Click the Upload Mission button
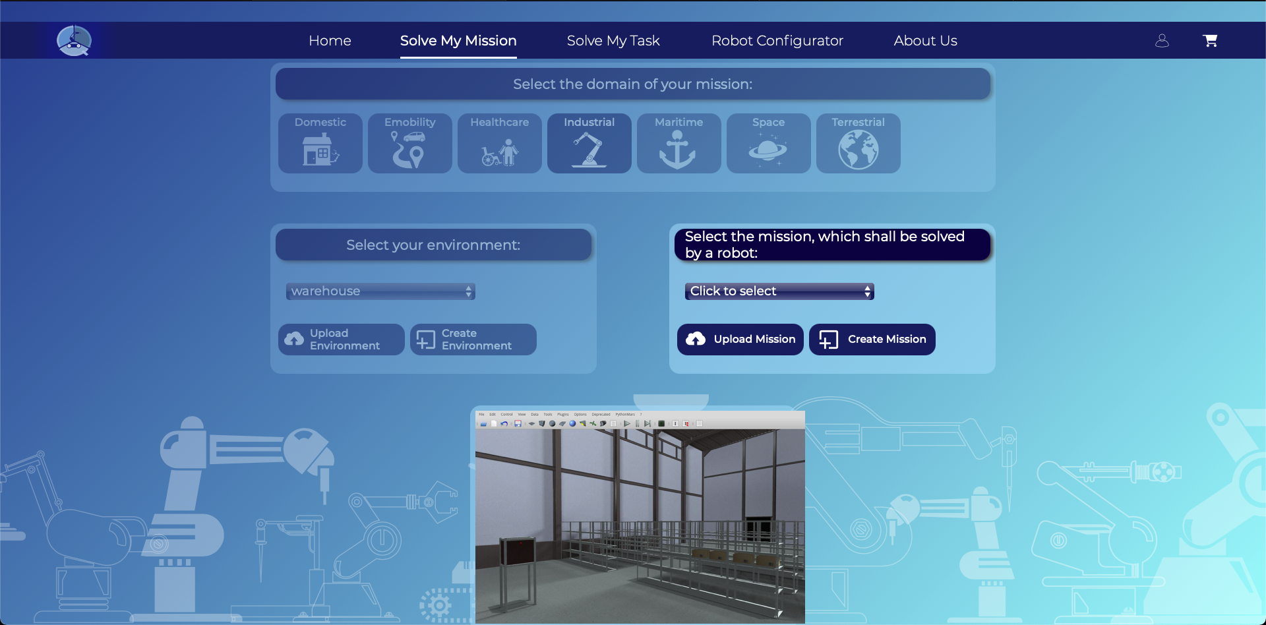Image resolution: width=1266 pixels, height=625 pixels. pos(740,340)
